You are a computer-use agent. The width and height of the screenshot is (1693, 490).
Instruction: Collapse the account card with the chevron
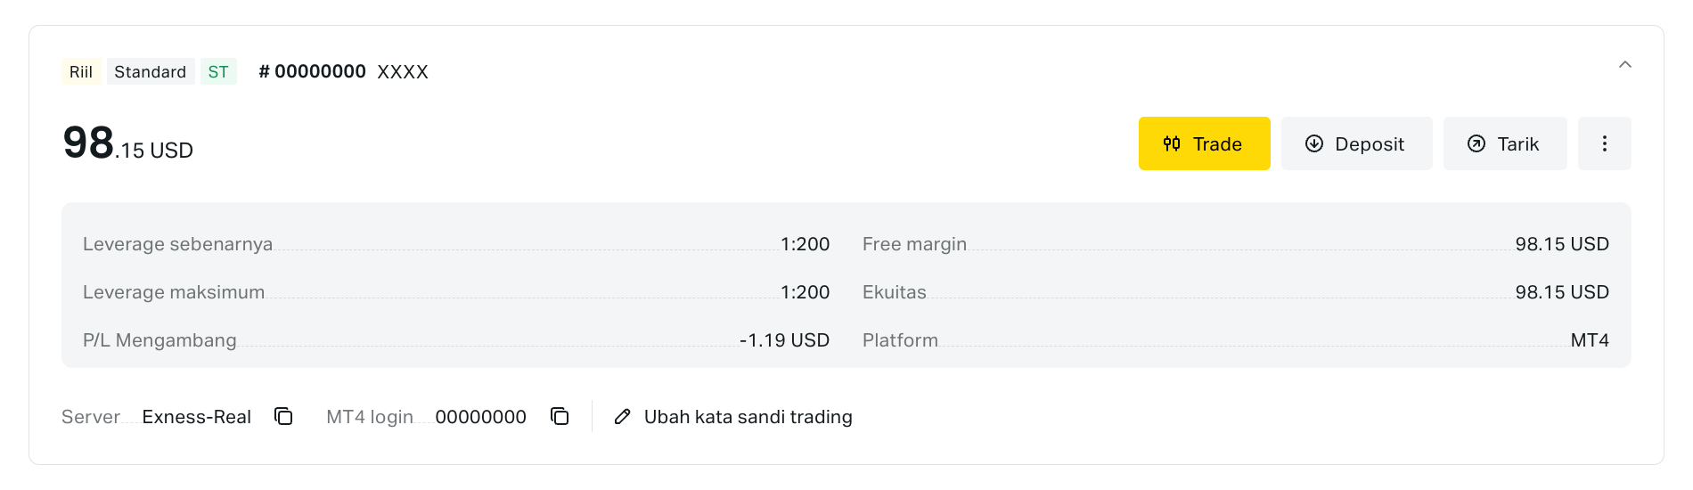click(x=1624, y=64)
